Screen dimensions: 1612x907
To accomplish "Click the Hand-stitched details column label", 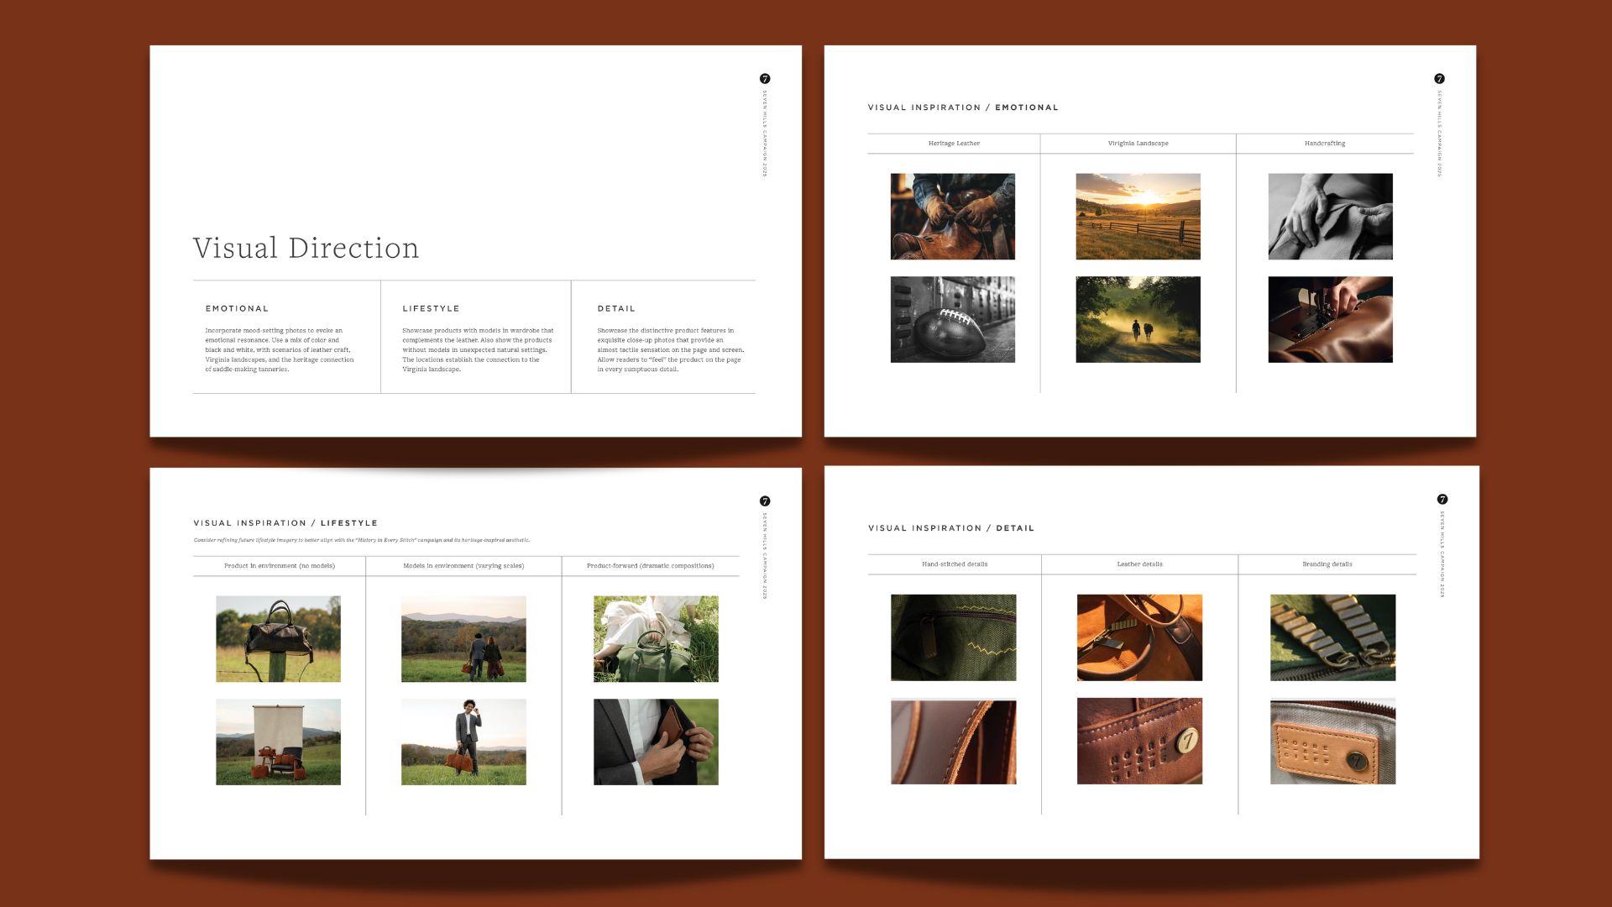I will (x=955, y=564).
